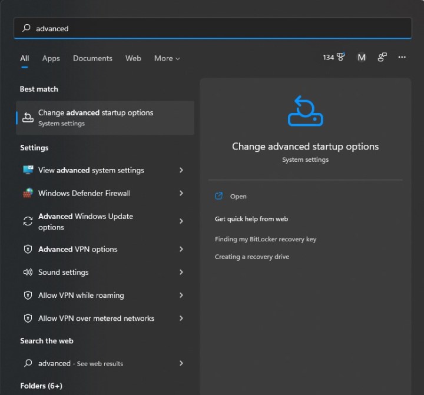Click the large advanced startup recovery icon
This screenshot has width=424, height=395.
[305, 112]
